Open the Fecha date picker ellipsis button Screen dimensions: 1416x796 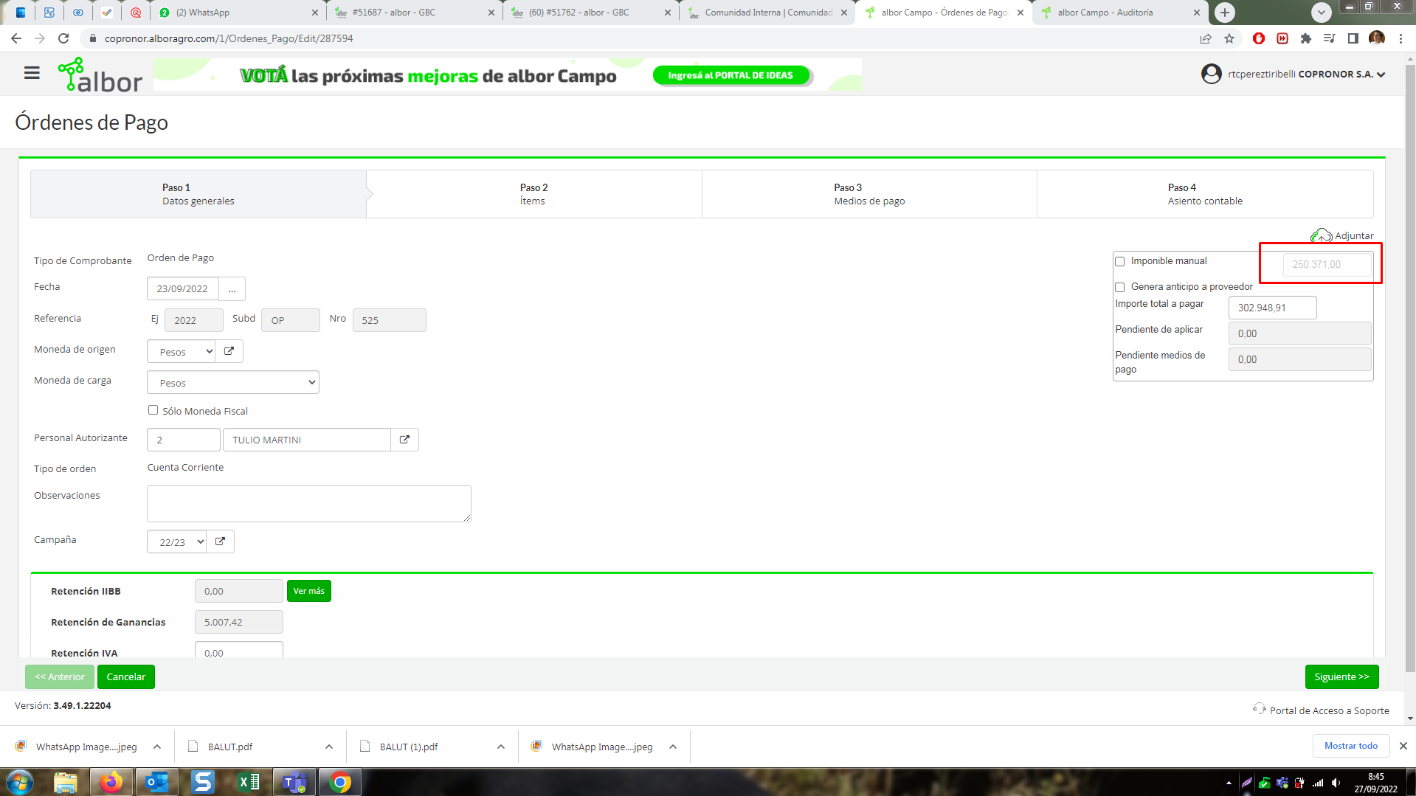232,289
